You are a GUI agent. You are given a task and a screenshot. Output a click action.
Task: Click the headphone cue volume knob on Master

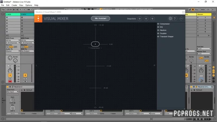click(x=201, y=80)
